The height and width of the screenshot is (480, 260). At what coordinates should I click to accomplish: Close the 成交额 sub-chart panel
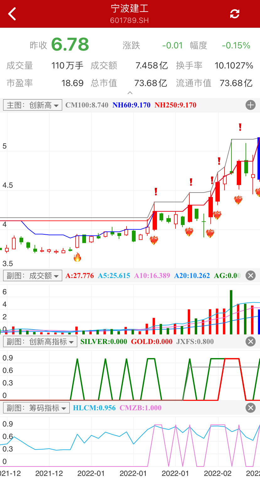click(x=250, y=276)
